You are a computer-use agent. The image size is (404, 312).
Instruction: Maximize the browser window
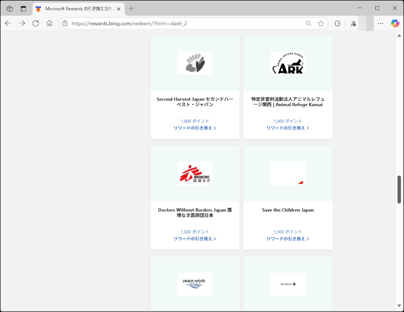tap(377, 8)
